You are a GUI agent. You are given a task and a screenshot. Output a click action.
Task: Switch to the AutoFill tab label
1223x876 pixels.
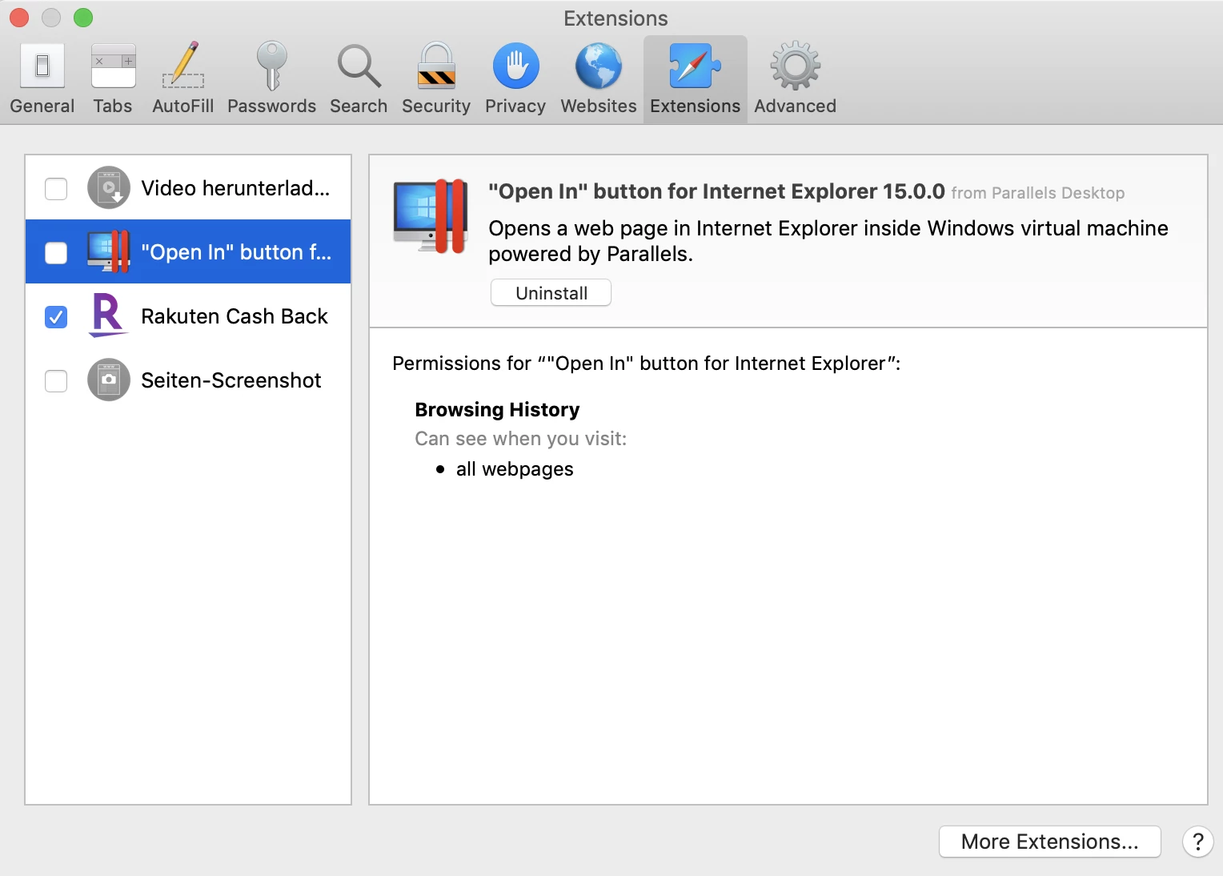point(183,106)
